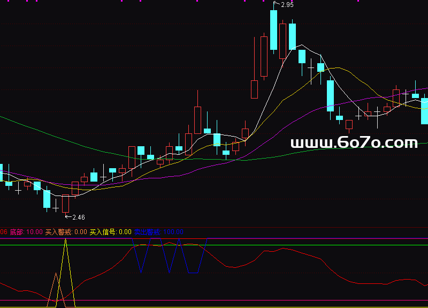The width and height of the screenshot is (428, 308).
Task: Click the tall hollow red candle before the peak
Action: tap(264, 56)
